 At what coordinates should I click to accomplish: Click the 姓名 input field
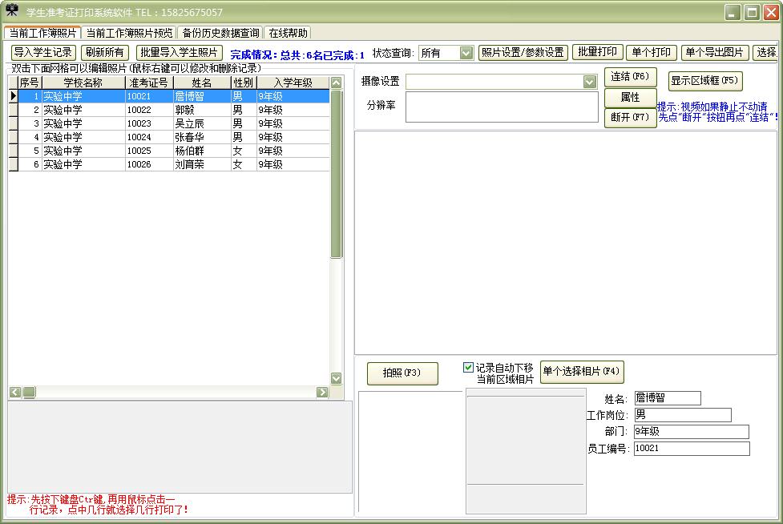[x=667, y=398]
